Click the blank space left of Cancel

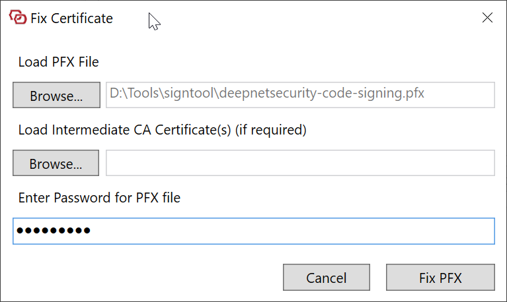click(x=145, y=278)
